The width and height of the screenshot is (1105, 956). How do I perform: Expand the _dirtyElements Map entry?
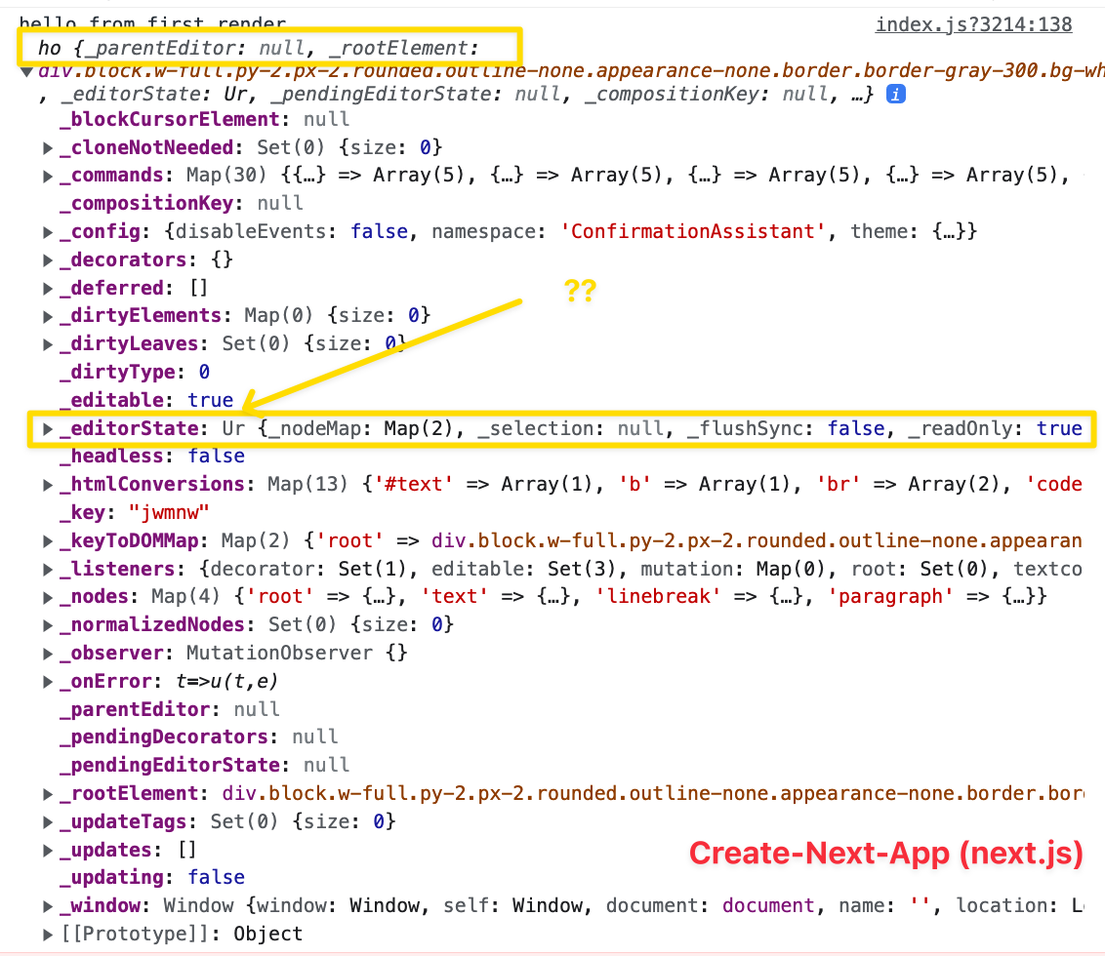(x=47, y=316)
